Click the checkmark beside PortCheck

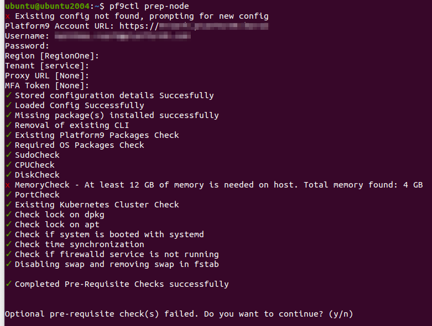click(8, 195)
